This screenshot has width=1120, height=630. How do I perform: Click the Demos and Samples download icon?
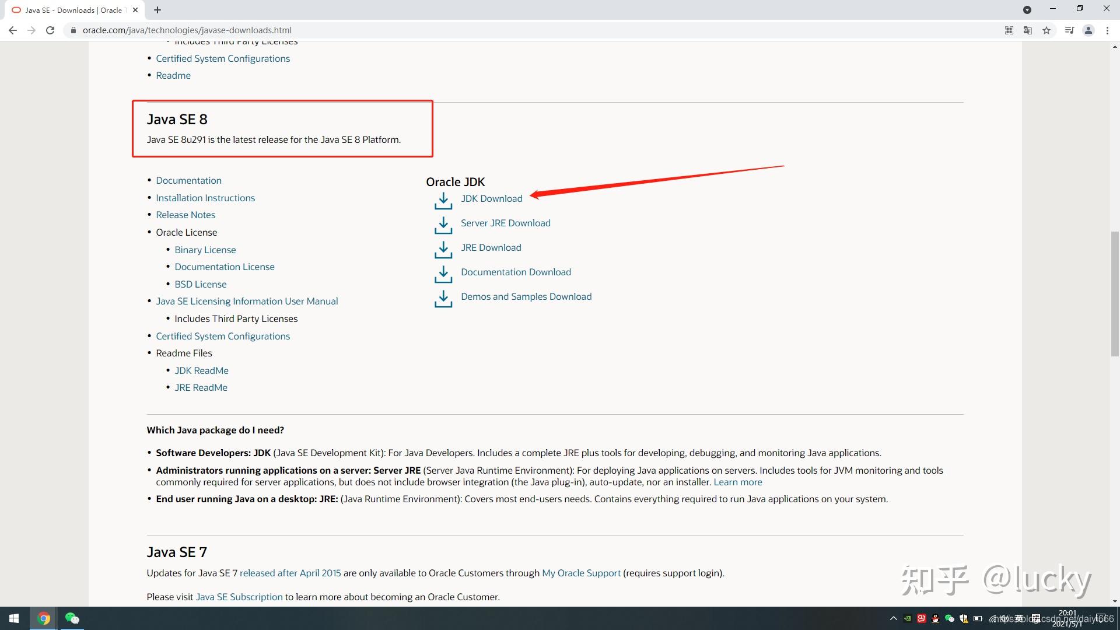(443, 298)
